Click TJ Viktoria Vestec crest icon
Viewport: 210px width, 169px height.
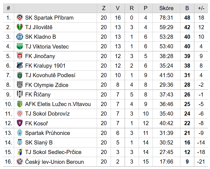tap(20, 46)
